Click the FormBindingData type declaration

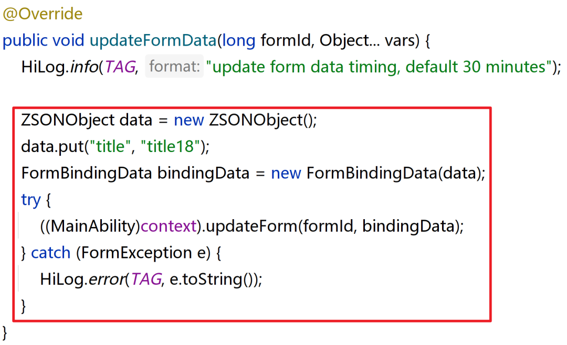coord(87,173)
